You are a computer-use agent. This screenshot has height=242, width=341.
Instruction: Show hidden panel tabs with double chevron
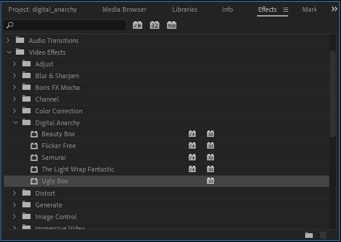(x=335, y=9)
